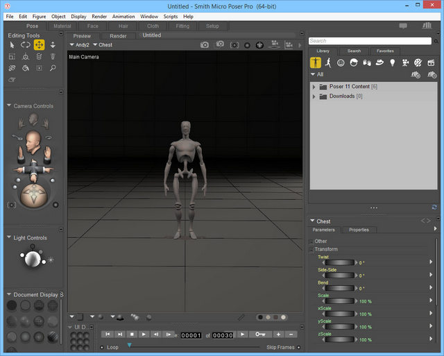Adjust the Twist parameter dial

pyautogui.click(x=339, y=263)
